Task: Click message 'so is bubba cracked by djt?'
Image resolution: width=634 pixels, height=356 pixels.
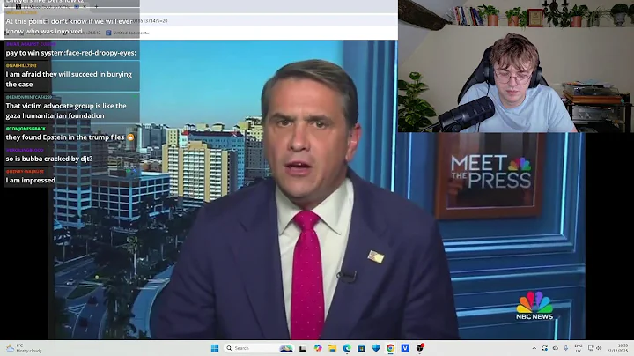Action: pyautogui.click(x=49, y=159)
